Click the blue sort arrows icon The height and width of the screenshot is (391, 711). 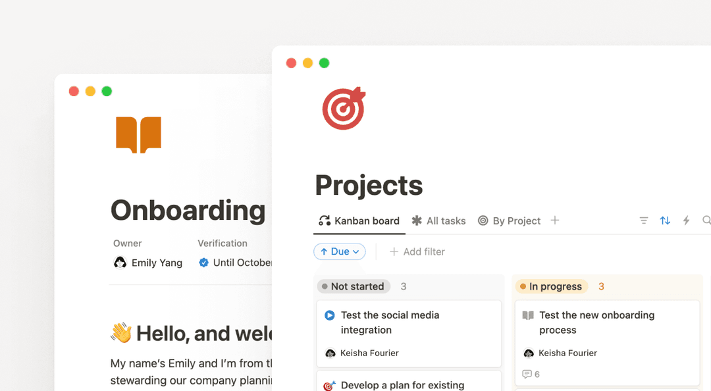point(665,221)
